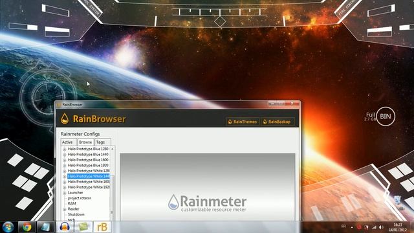Select Halo Prototype White 1280 config
414x233 pixels.
(89, 171)
